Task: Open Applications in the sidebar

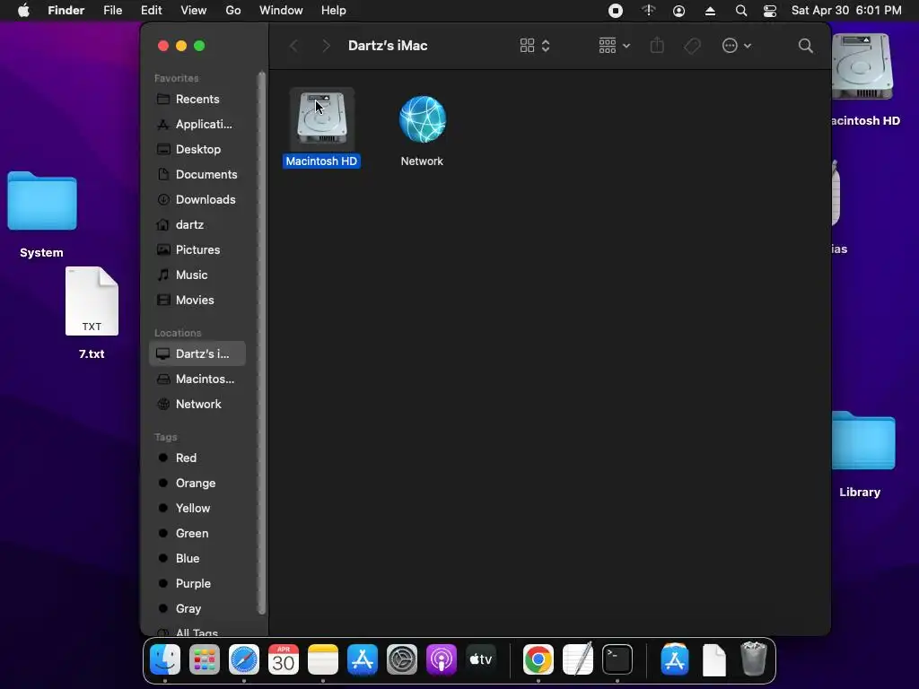Action: click(x=197, y=124)
